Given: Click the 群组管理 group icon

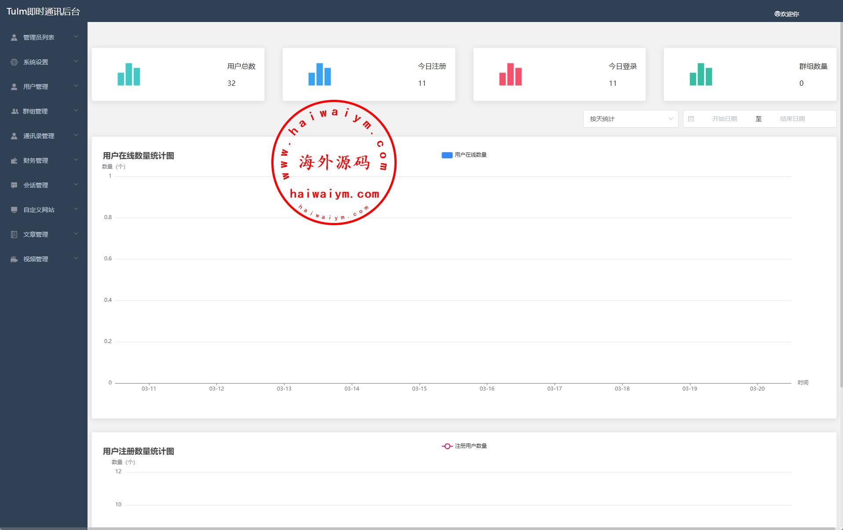Looking at the screenshot, I should pos(14,111).
